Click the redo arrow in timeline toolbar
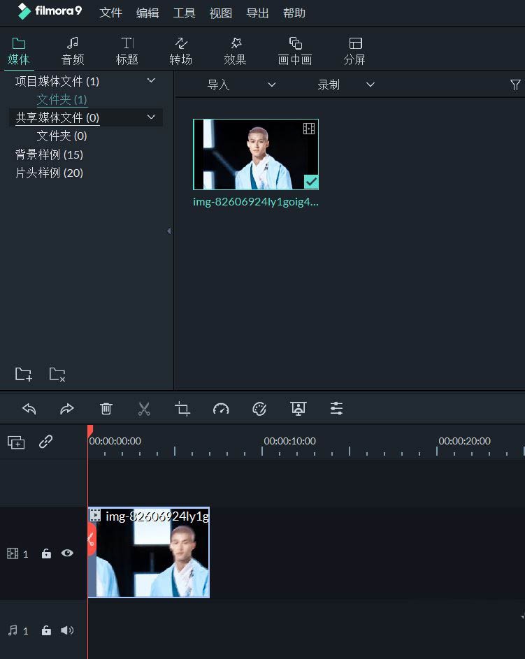The width and height of the screenshot is (525, 659). click(x=66, y=409)
